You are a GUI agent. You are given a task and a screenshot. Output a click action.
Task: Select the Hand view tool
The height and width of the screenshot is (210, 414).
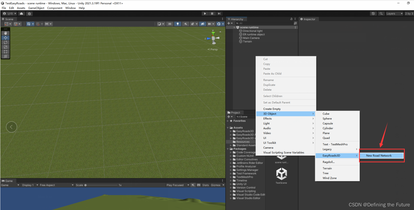click(5, 33)
